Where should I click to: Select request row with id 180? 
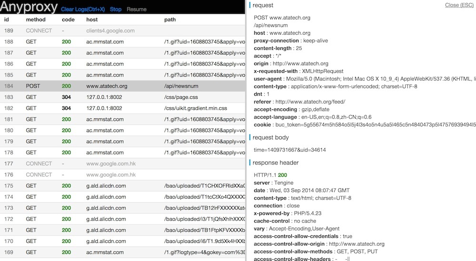point(122,130)
